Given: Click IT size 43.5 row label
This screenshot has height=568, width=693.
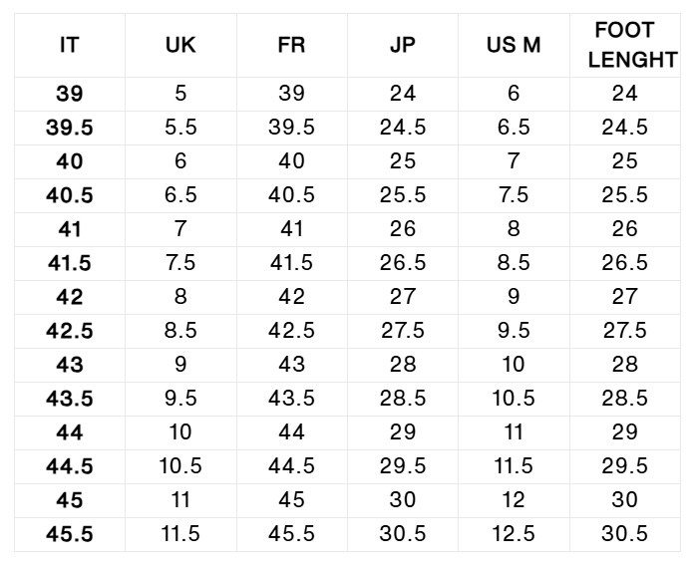Looking at the screenshot, I should tap(70, 399).
